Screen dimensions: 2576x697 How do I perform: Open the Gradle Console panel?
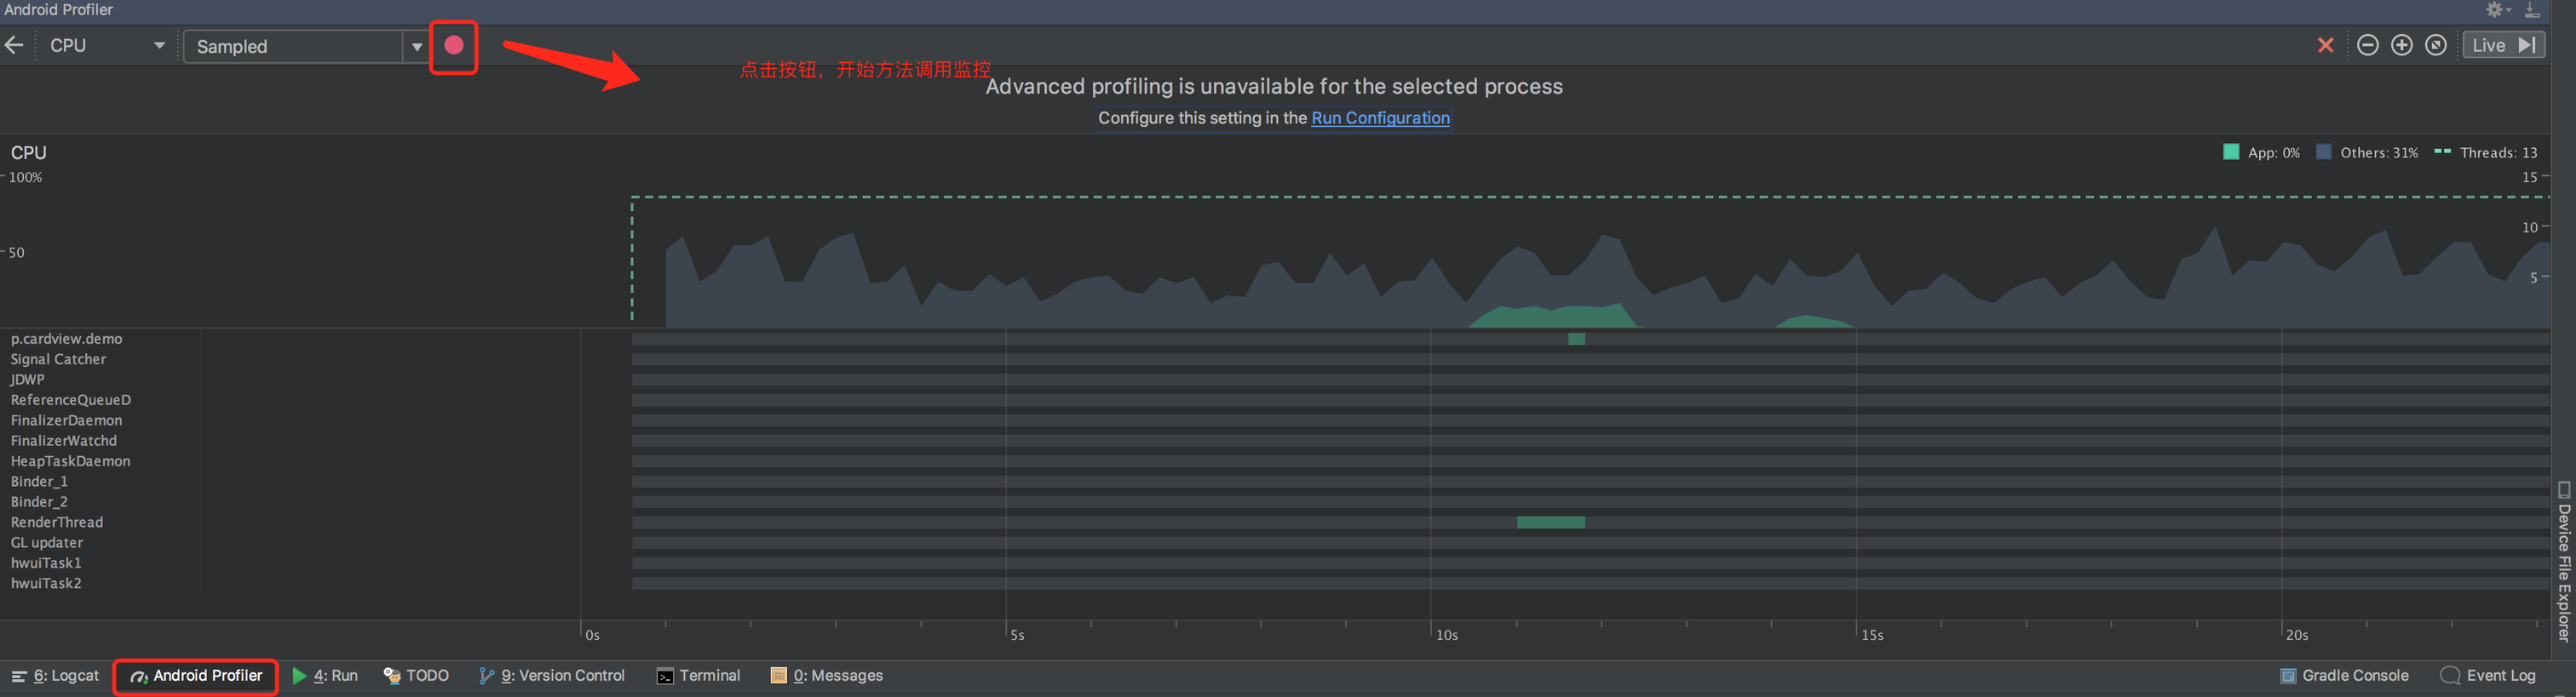[x=2344, y=676]
